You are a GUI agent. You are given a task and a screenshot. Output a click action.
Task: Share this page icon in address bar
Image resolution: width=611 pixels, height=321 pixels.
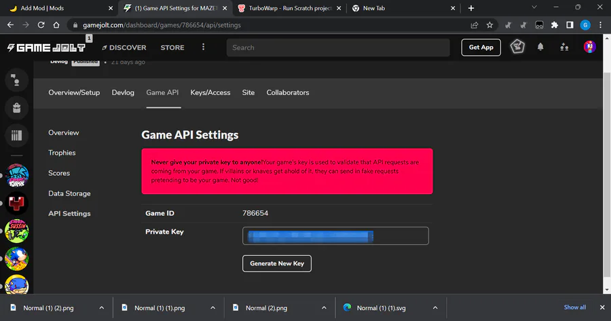click(x=475, y=25)
